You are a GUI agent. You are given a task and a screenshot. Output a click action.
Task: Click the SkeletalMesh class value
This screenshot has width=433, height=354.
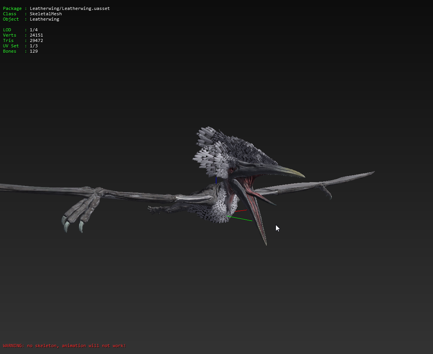pos(45,14)
